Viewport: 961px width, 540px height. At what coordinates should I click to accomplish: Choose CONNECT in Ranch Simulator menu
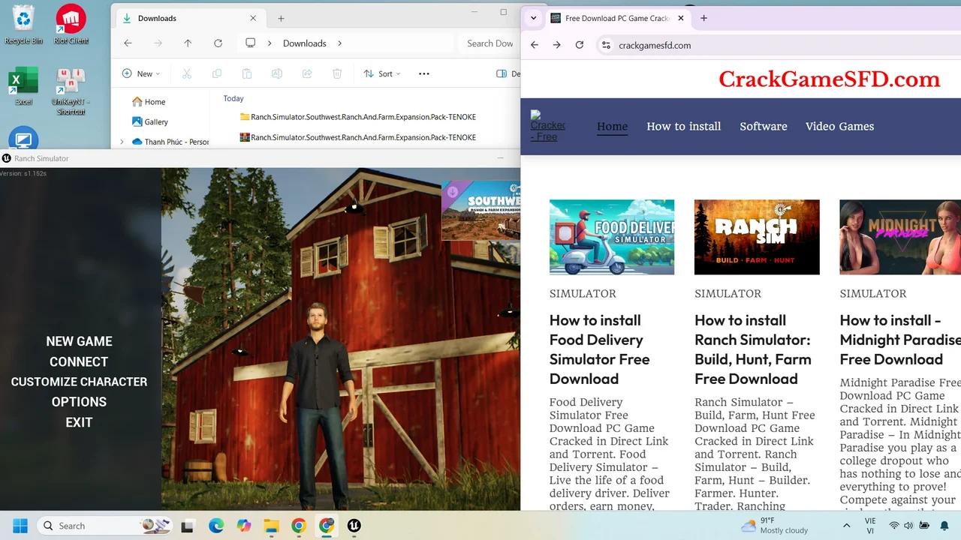pos(79,361)
